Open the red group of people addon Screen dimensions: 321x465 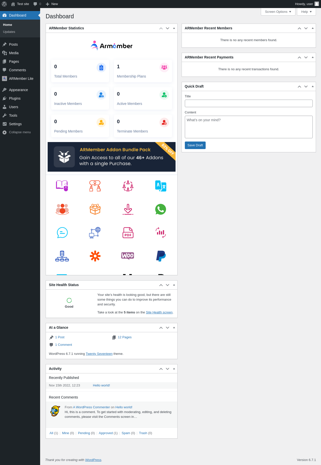click(x=62, y=209)
